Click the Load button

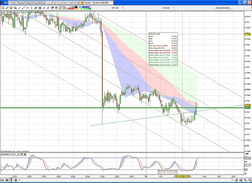[36, 3]
